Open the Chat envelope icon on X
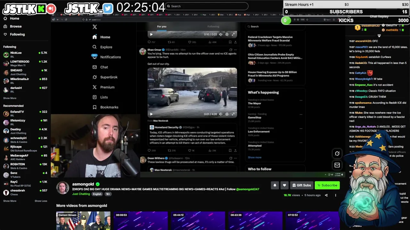Image resolution: width=410 pixels, height=230 pixels. (94, 67)
